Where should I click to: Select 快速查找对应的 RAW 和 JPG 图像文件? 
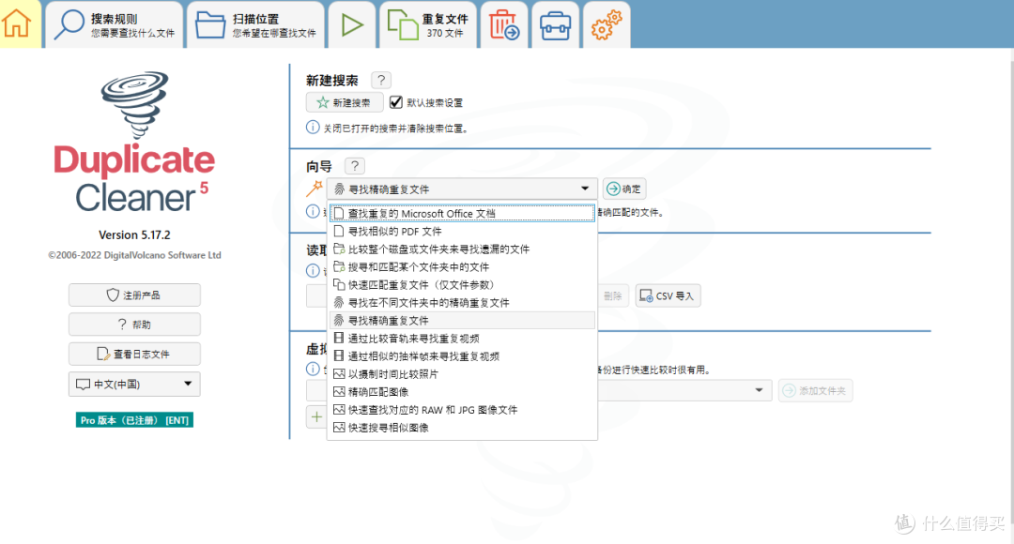click(462, 410)
